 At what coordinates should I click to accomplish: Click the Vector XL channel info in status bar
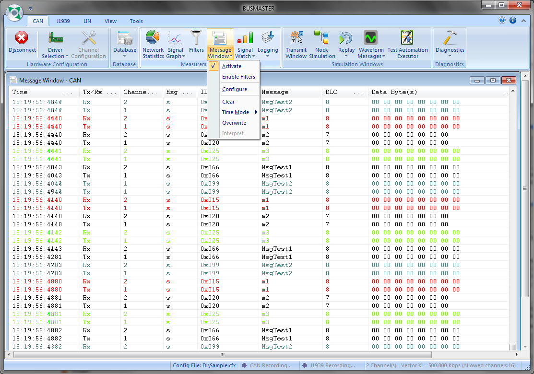pos(441,365)
